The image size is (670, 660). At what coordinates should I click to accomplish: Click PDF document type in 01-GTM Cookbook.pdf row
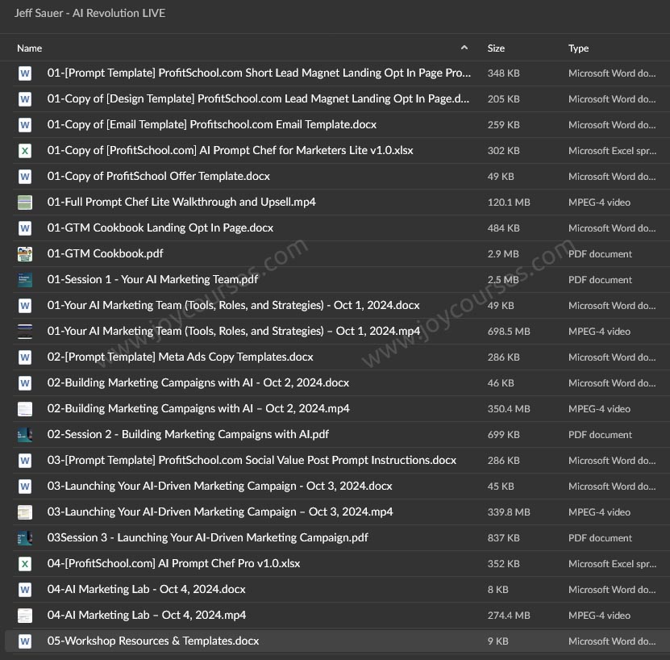pos(600,254)
